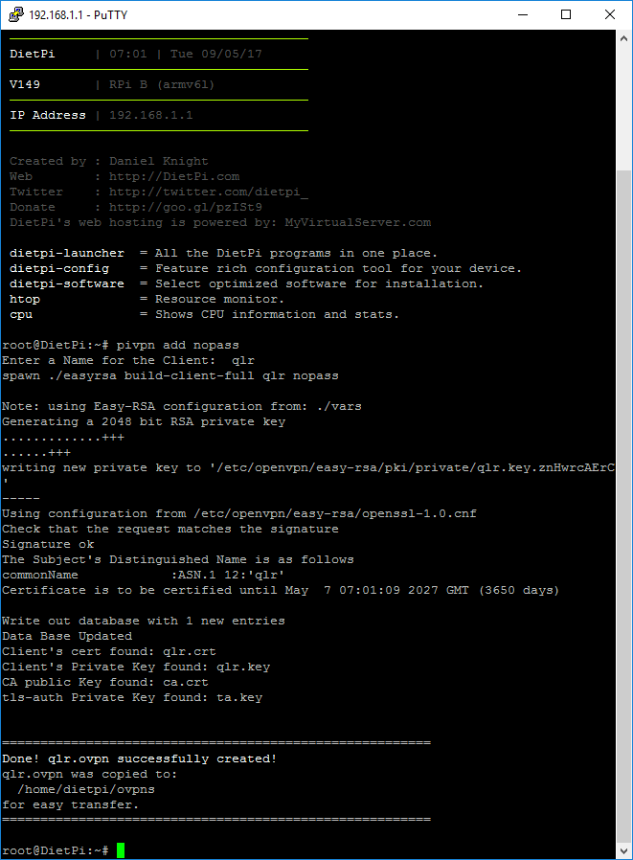This screenshot has height=860, width=633.
Task: Click 'MyVirtualServer.com' hosting text
Action: click(x=358, y=223)
